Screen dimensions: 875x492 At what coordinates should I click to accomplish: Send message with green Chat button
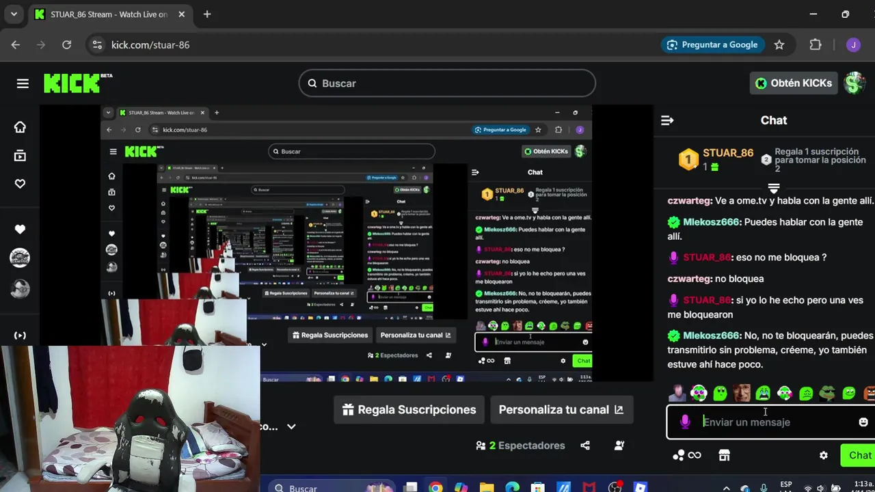(859, 455)
